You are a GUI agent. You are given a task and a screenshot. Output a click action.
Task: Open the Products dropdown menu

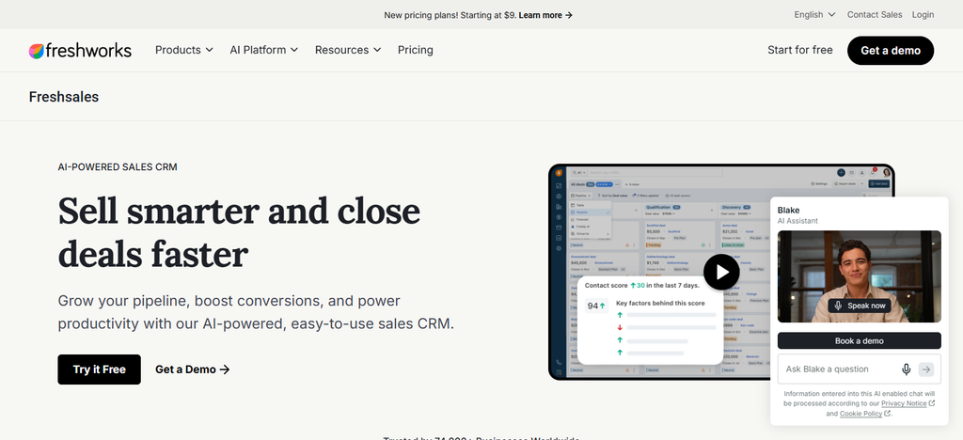(x=184, y=51)
